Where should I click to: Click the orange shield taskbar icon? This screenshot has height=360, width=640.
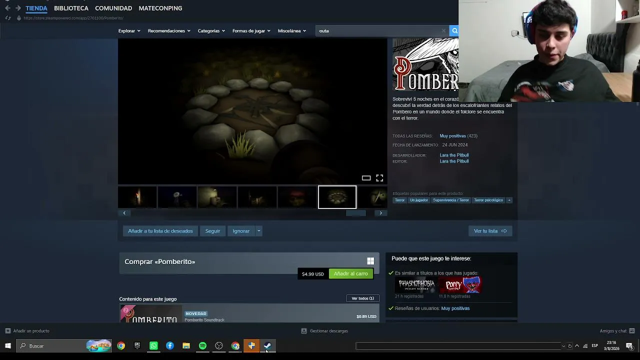251,346
